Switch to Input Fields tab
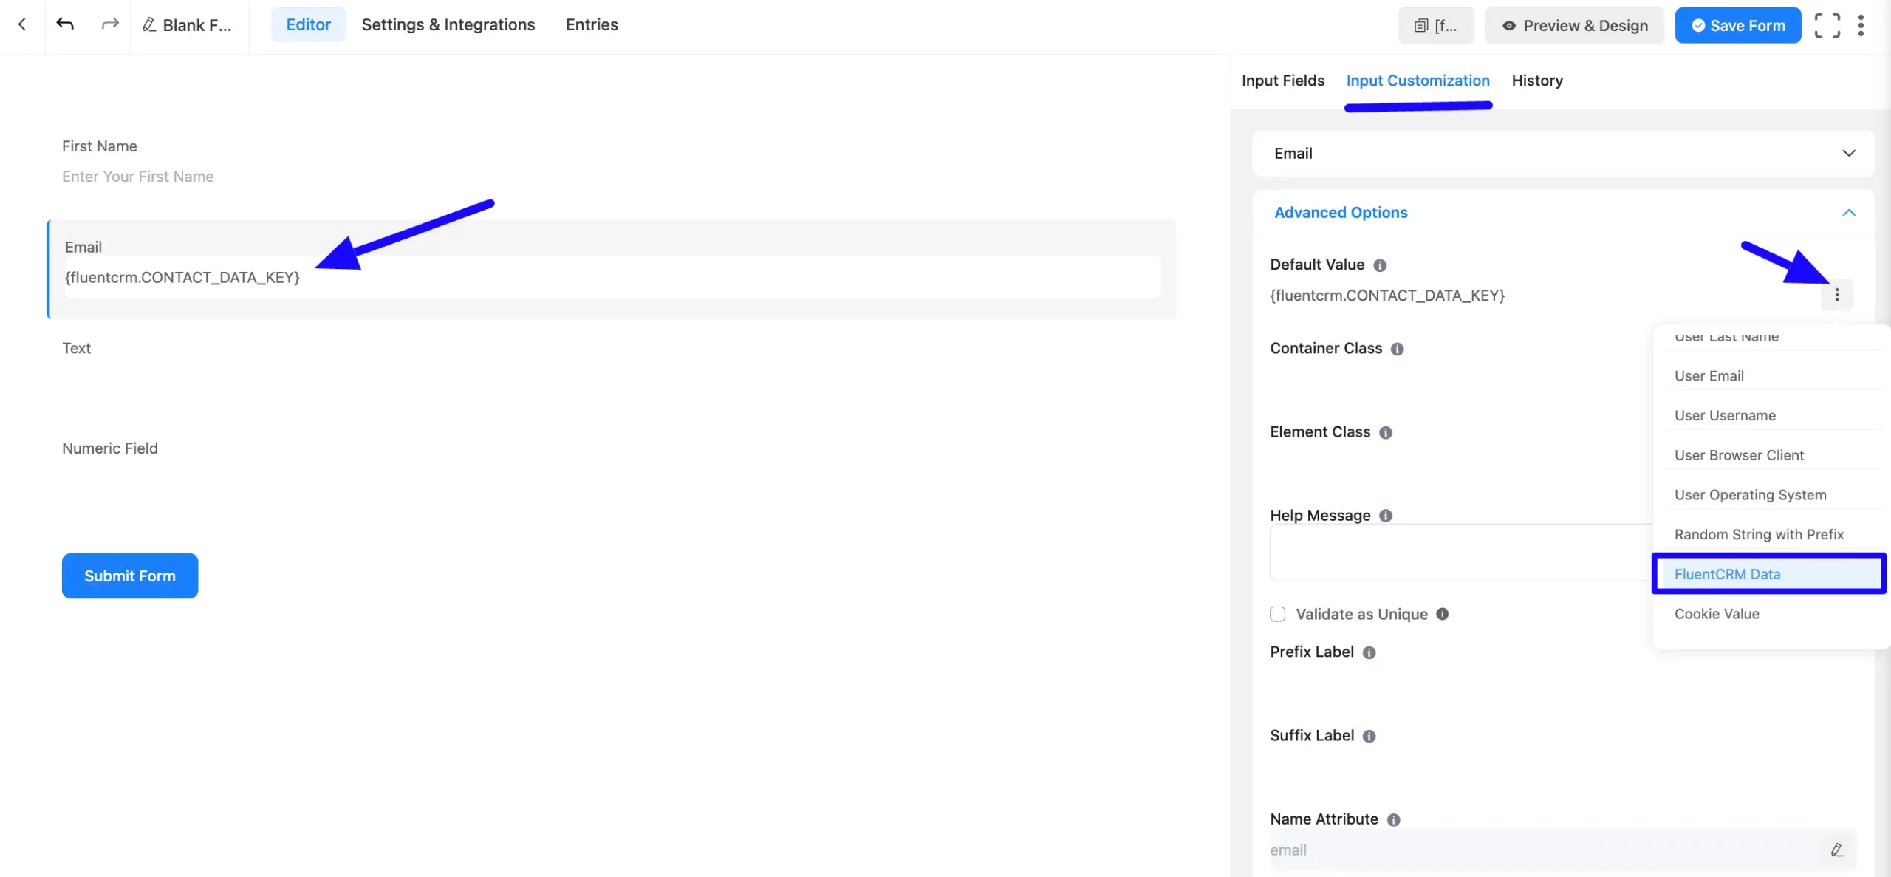The image size is (1891, 877). [x=1282, y=81]
